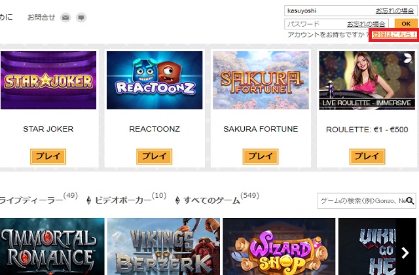Open the Immortal Romance game tile
419x275 pixels.
52,246
